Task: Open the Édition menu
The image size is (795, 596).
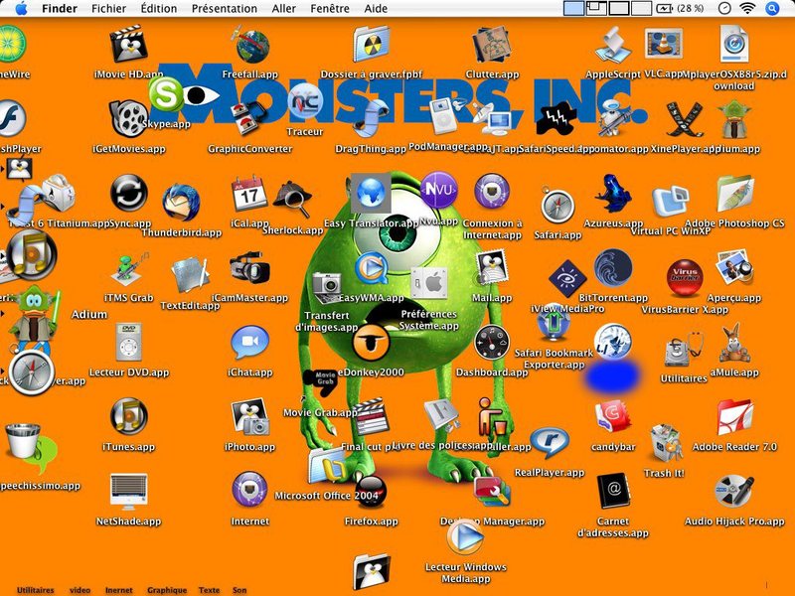Action: [159, 9]
